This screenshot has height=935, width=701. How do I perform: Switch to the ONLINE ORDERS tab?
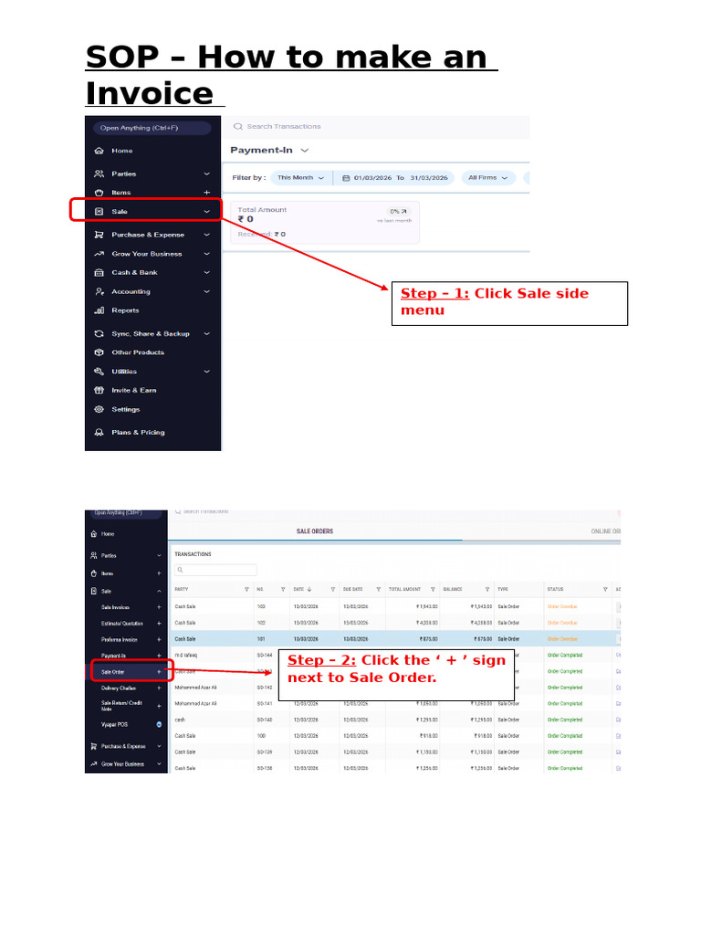point(606,531)
